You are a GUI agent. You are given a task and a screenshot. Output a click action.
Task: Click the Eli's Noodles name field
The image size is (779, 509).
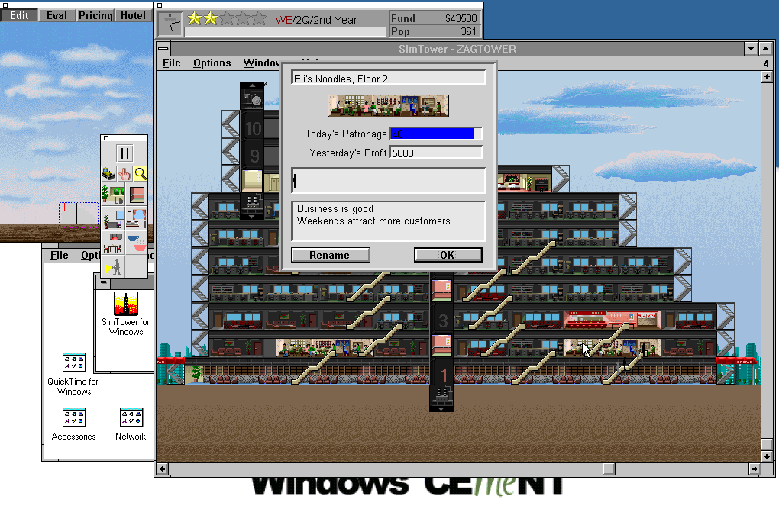click(388, 79)
